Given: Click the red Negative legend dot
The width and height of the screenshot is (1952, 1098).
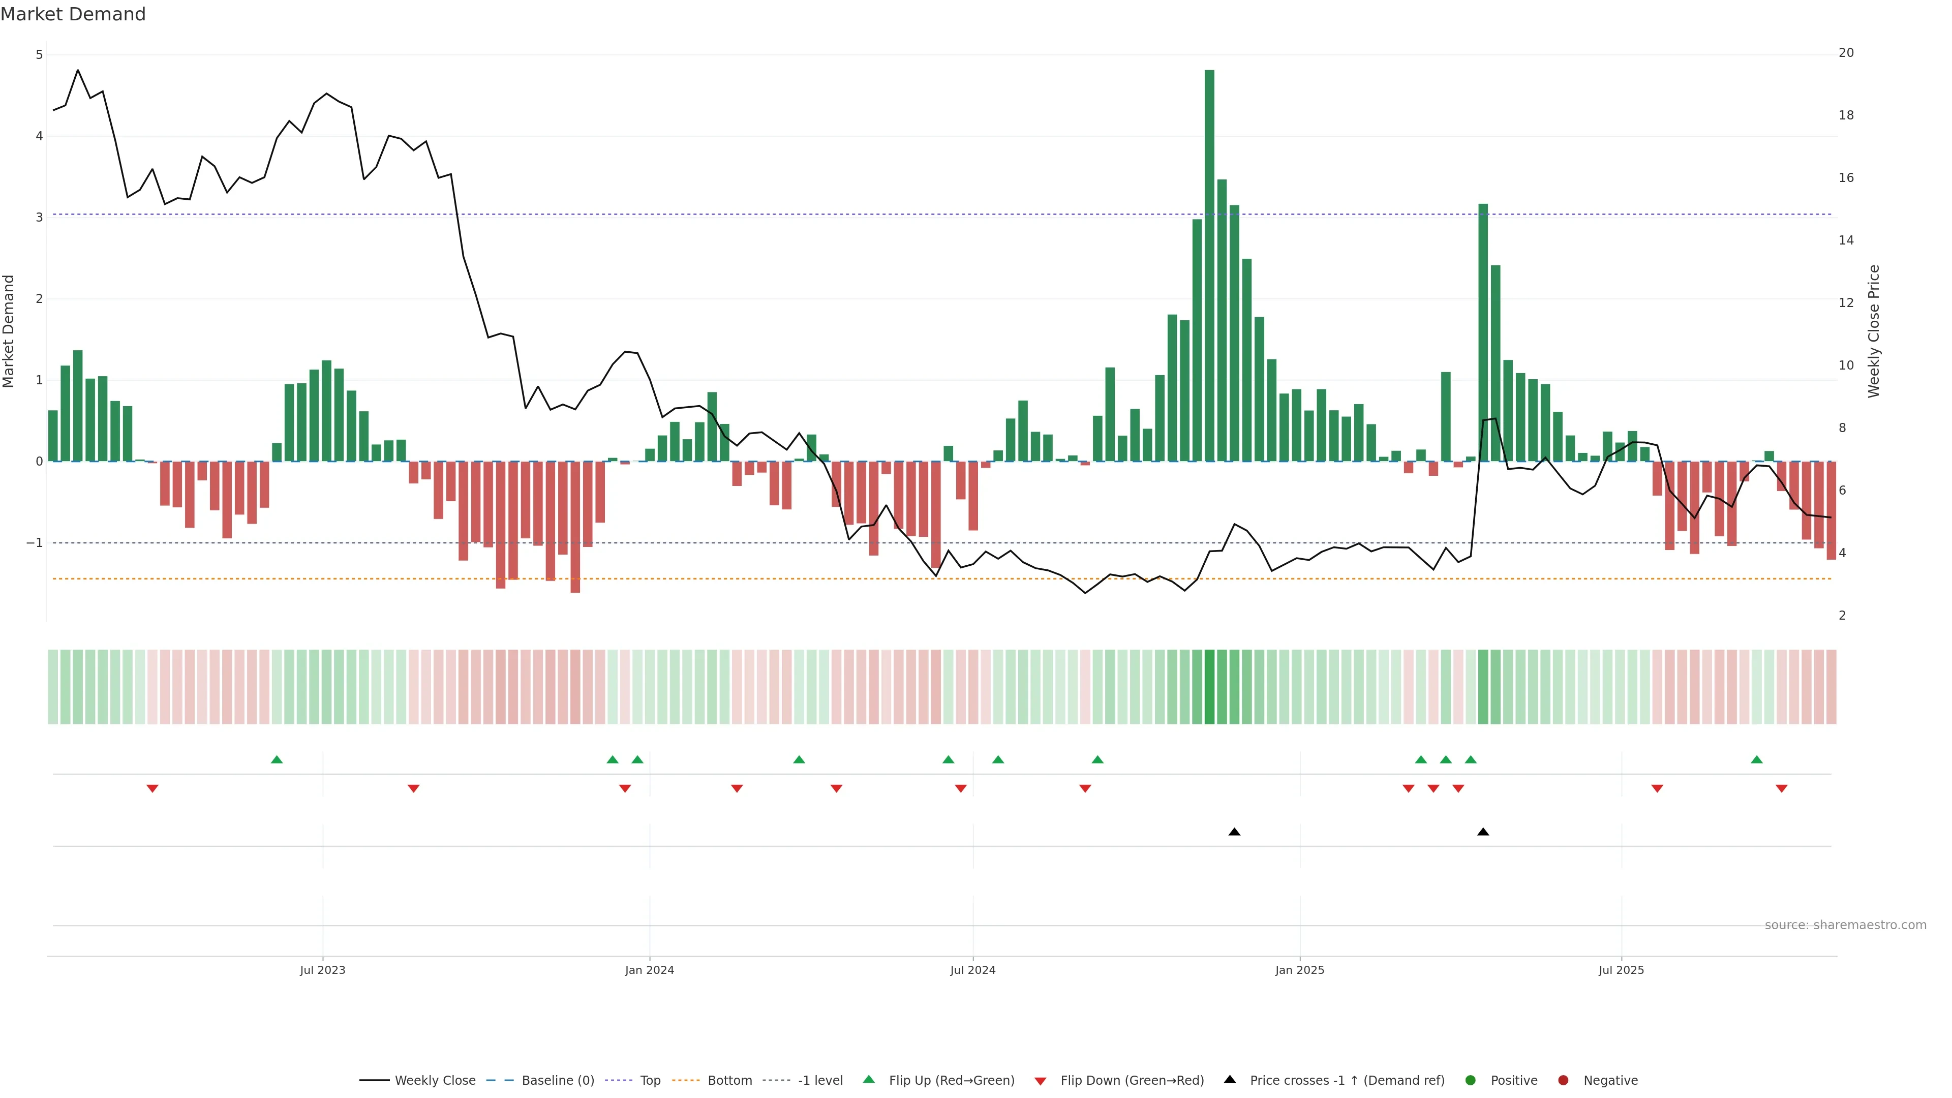Looking at the screenshot, I should [x=1563, y=1081].
